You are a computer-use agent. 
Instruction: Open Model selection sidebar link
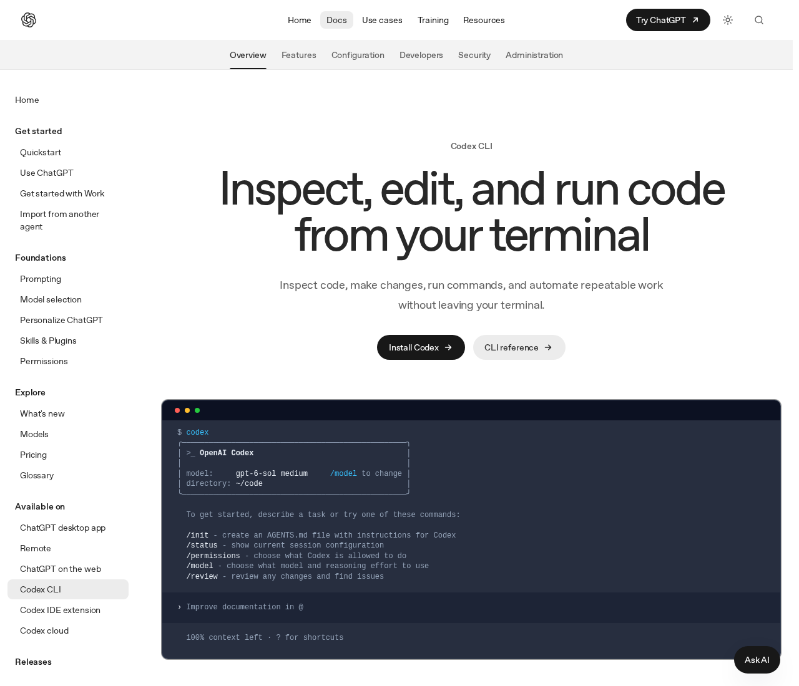coord(51,299)
